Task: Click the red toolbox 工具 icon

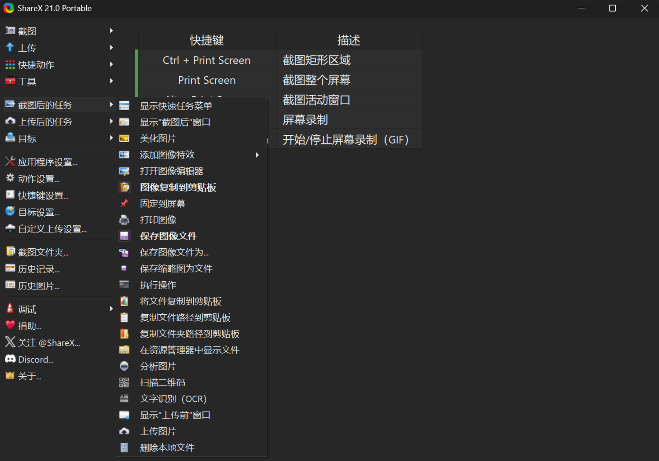Action: [10, 81]
